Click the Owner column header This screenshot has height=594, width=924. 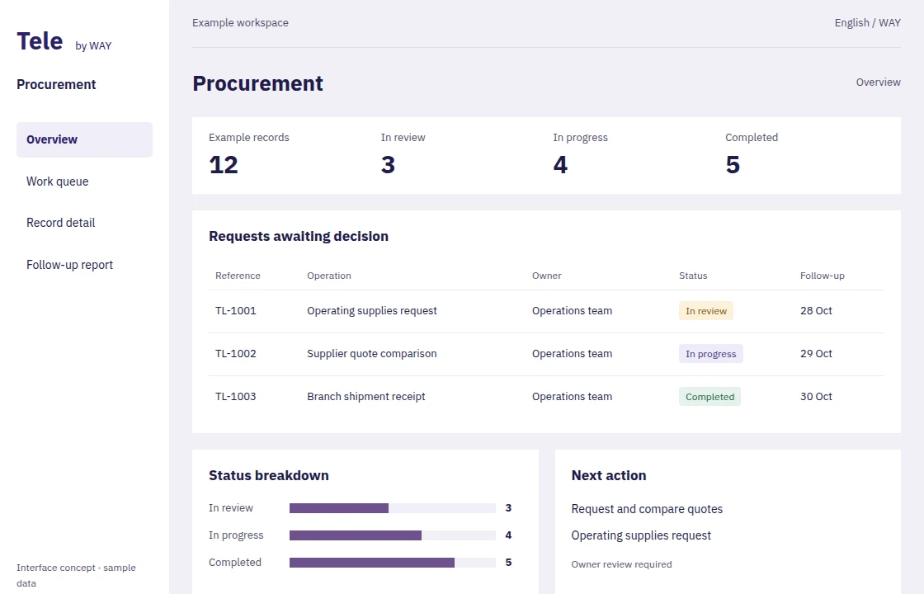click(x=547, y=276)
